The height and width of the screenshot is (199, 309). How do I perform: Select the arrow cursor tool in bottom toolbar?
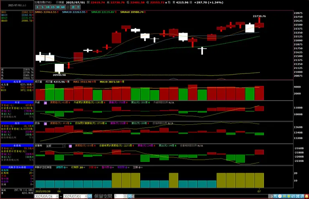tap(275, 196)
